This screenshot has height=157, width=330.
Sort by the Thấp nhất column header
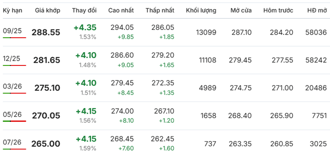tap(160, 11)
